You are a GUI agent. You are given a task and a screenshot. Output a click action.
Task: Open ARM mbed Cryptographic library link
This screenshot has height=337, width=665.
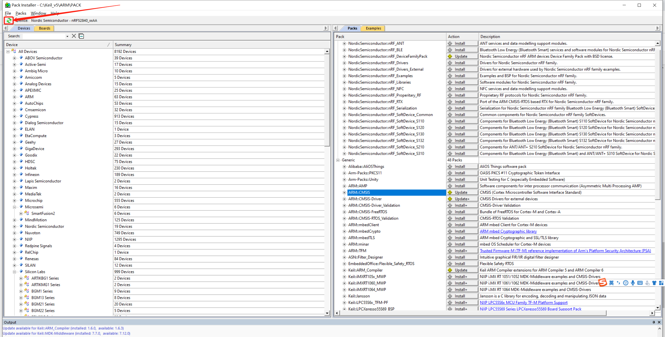508,231
